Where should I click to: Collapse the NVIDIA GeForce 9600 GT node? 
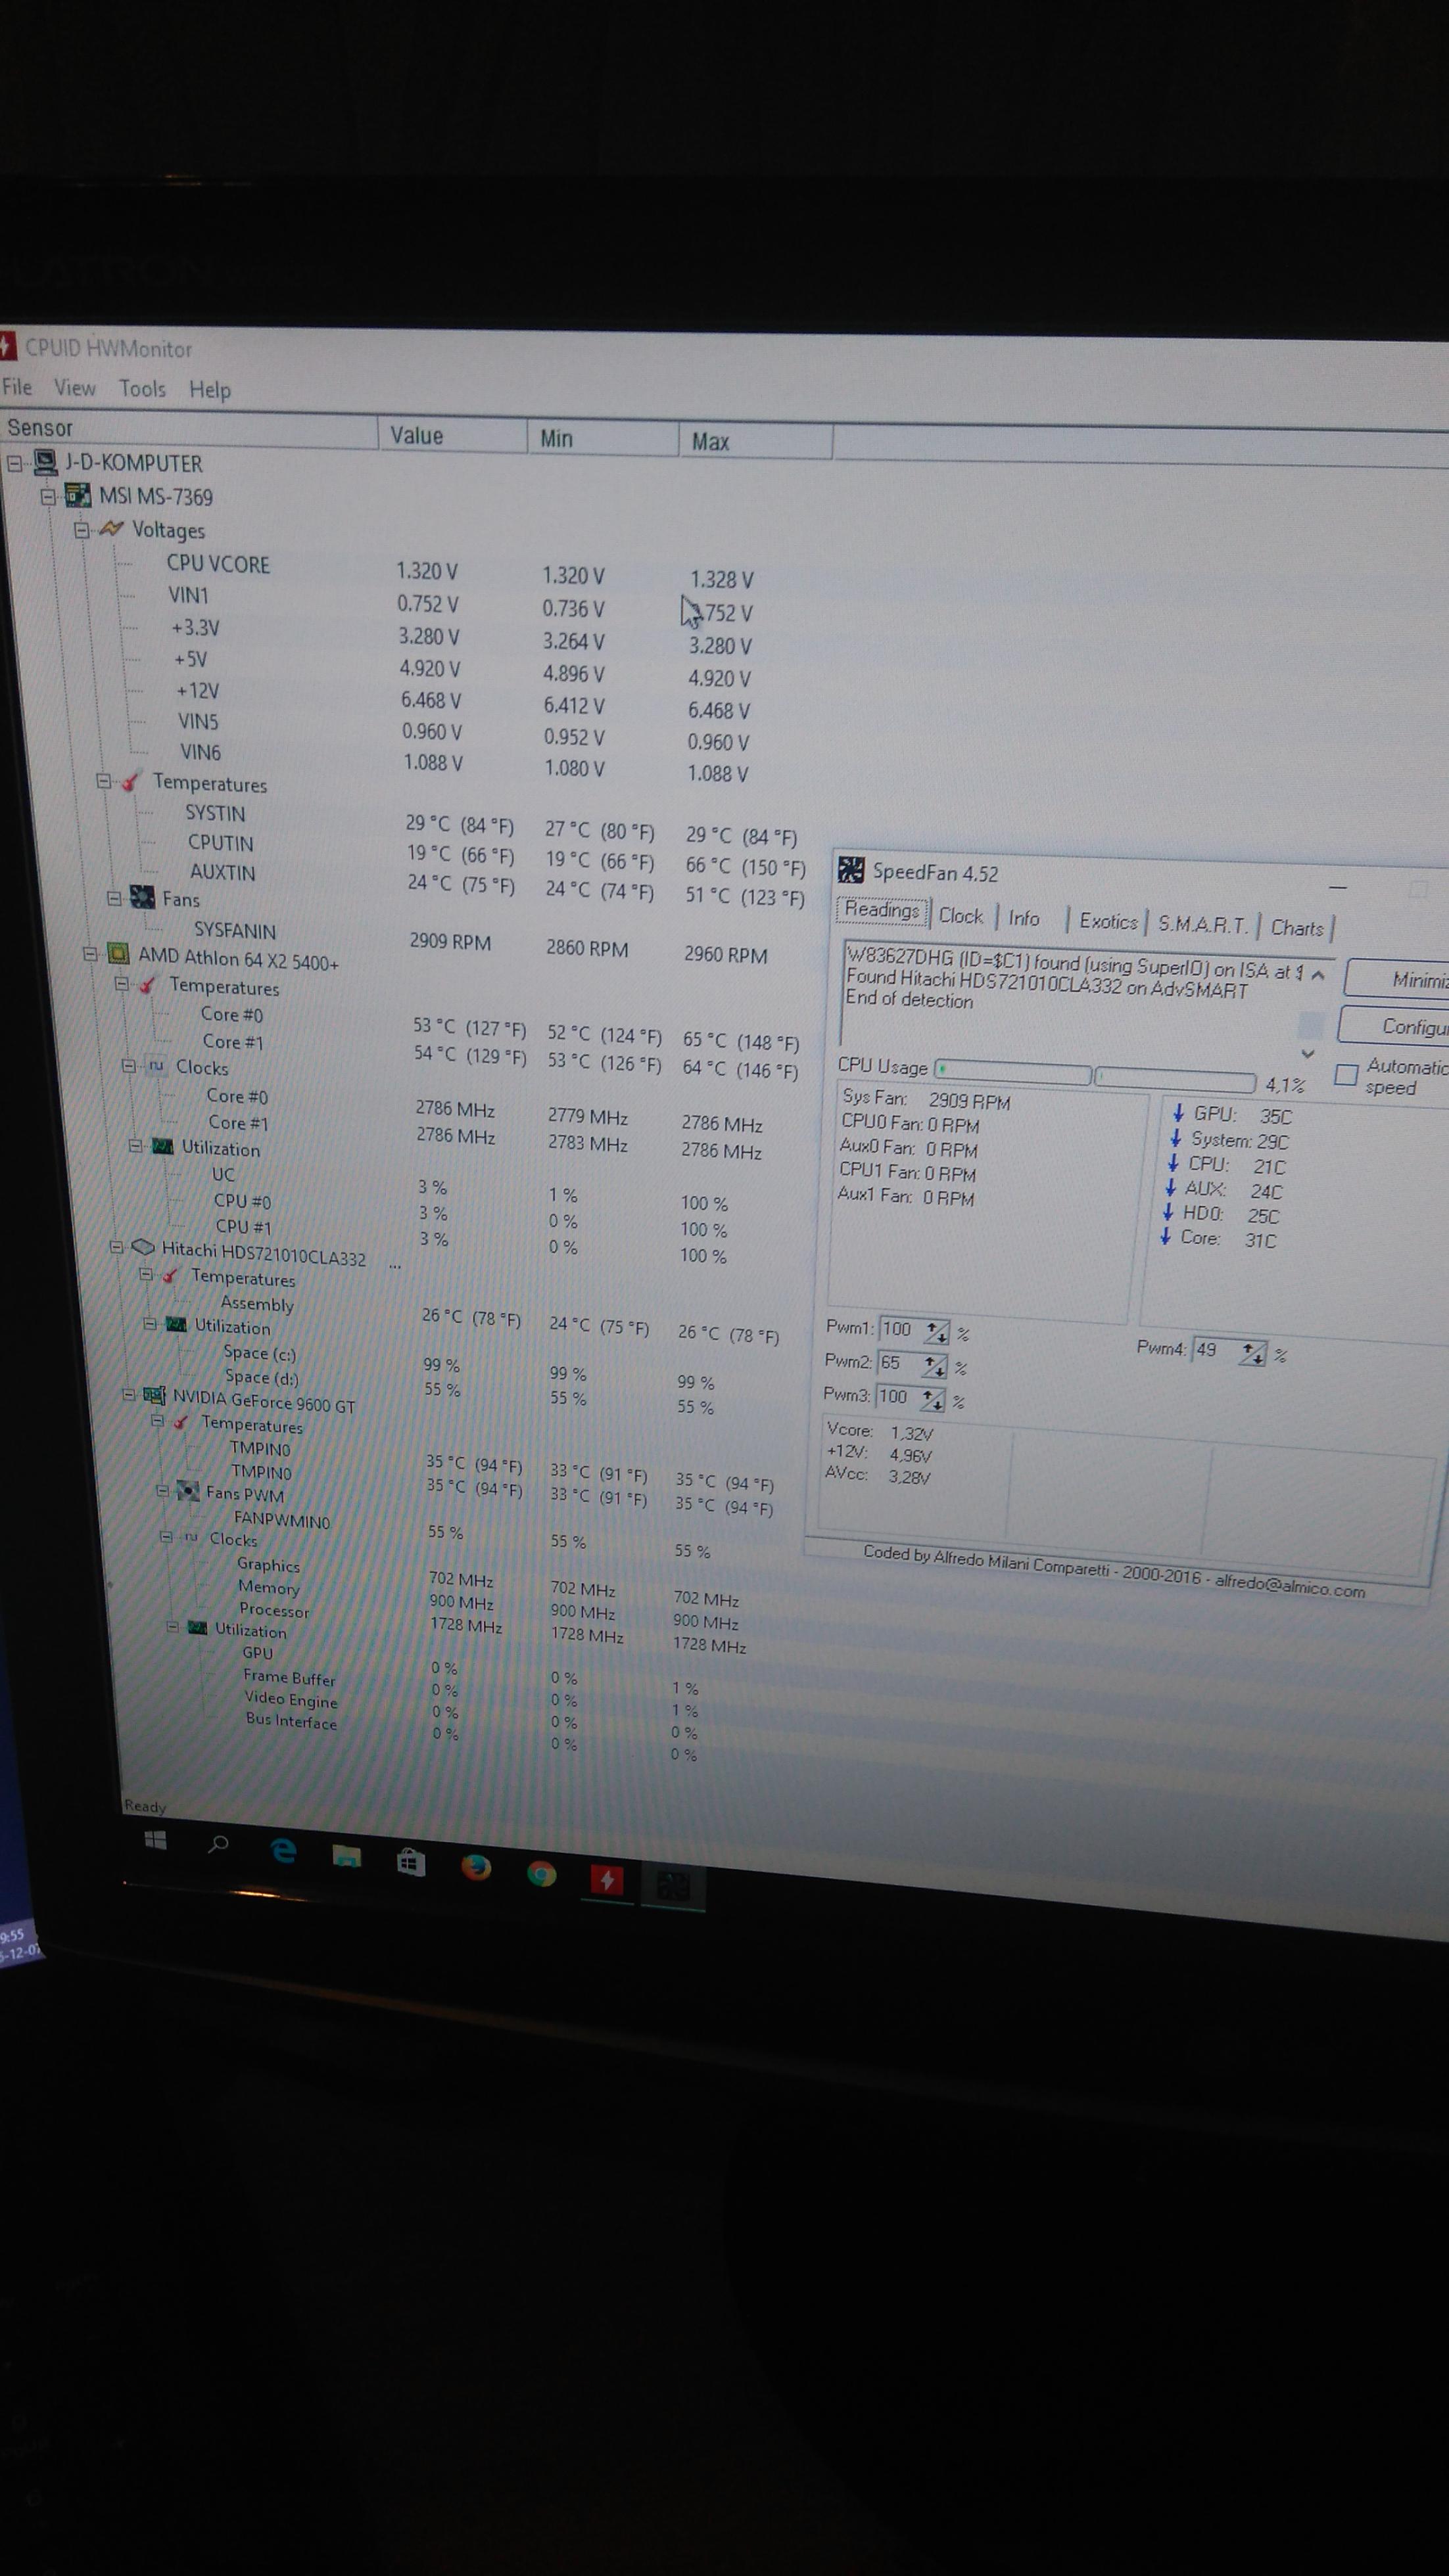[x=128, y=1394]
